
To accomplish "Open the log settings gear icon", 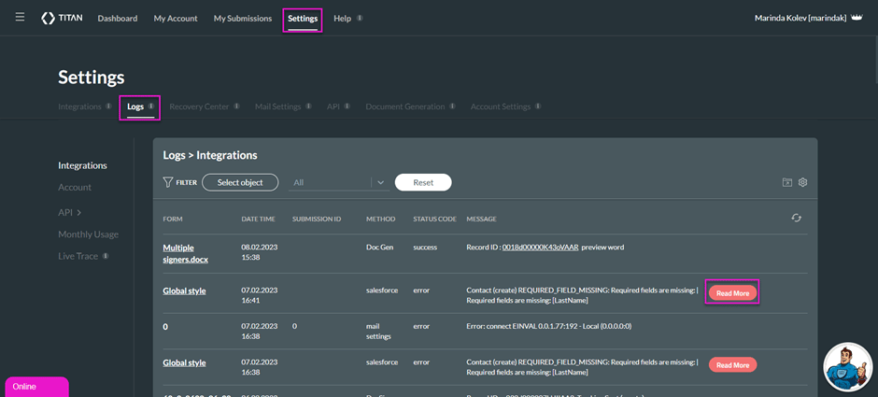I will click(x=802, y=183).
